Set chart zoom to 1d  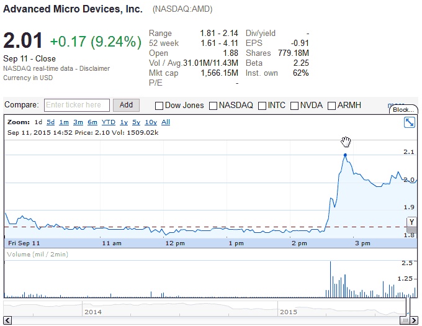(x=38, y=122)
